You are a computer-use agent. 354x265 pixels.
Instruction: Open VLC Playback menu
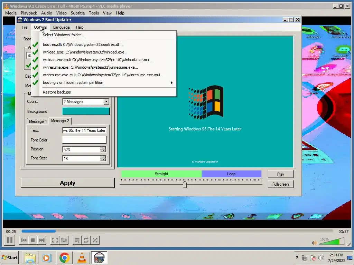coord(29,13)
